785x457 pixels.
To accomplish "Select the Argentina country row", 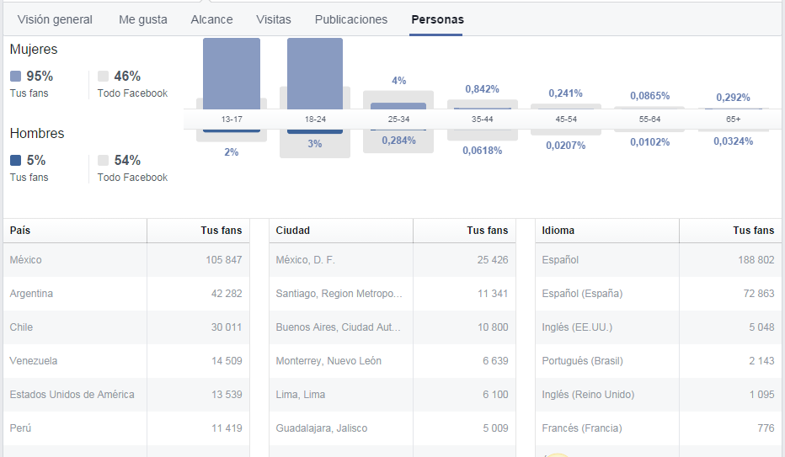I will [126, 294].
